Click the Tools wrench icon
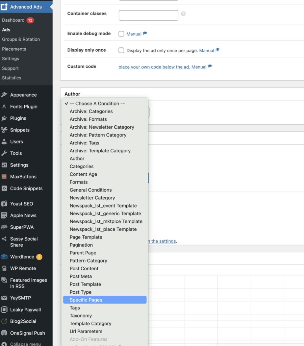Screen dimensions: 304x346 tap(4, 153)
